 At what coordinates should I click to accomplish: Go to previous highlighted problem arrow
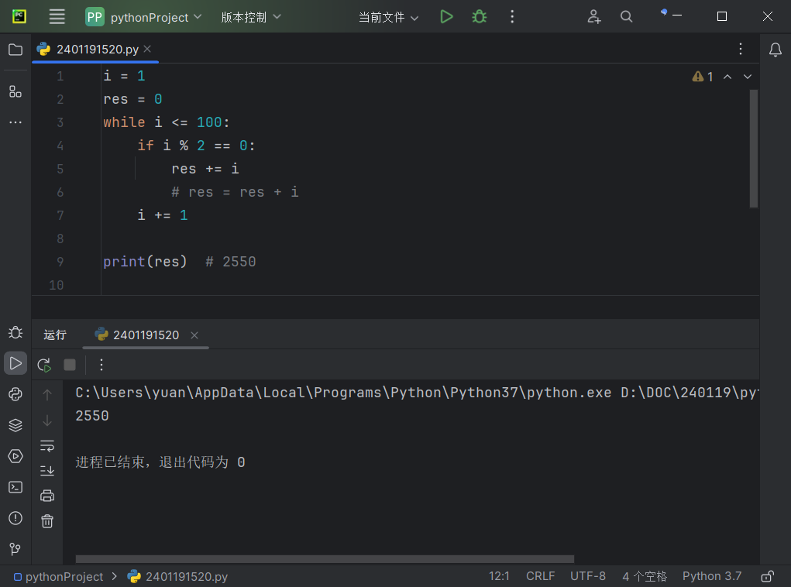pyautogui.click(x=727, y=77)
